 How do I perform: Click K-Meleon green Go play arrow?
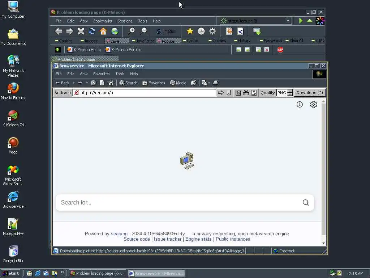click(x=301, y=21)
